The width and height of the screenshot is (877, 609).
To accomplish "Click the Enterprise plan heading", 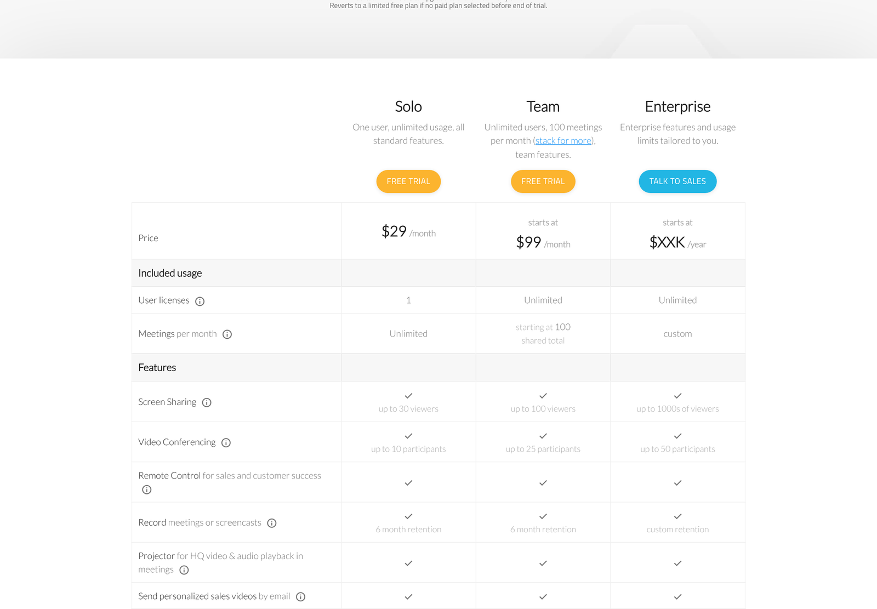I will point(677,106).
